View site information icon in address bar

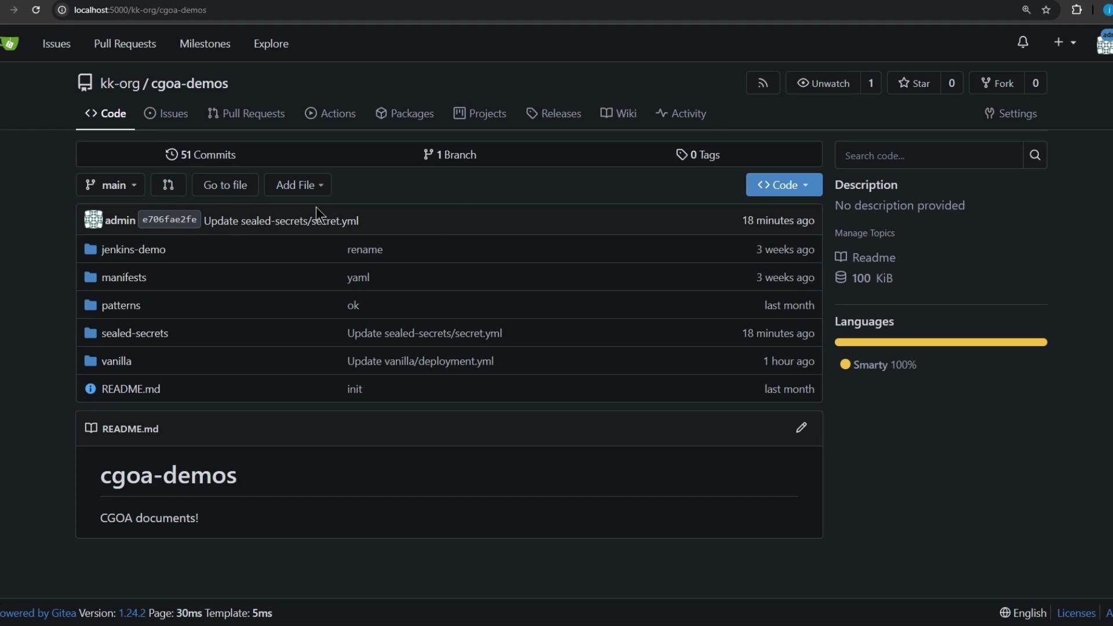(62, 10)
